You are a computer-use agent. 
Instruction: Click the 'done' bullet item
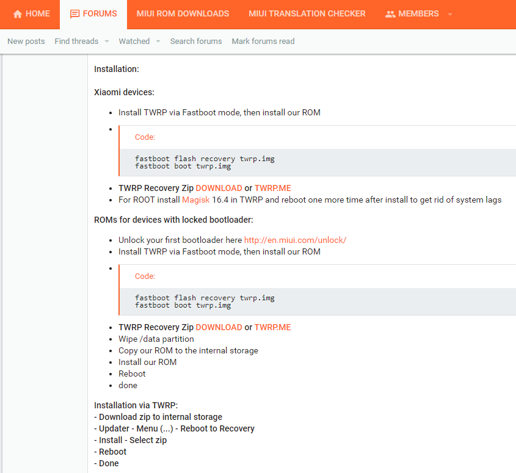(128, 385)
